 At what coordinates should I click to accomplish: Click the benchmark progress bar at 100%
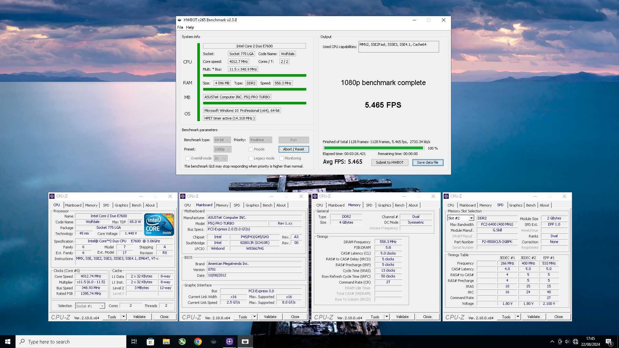pos(374,148)
